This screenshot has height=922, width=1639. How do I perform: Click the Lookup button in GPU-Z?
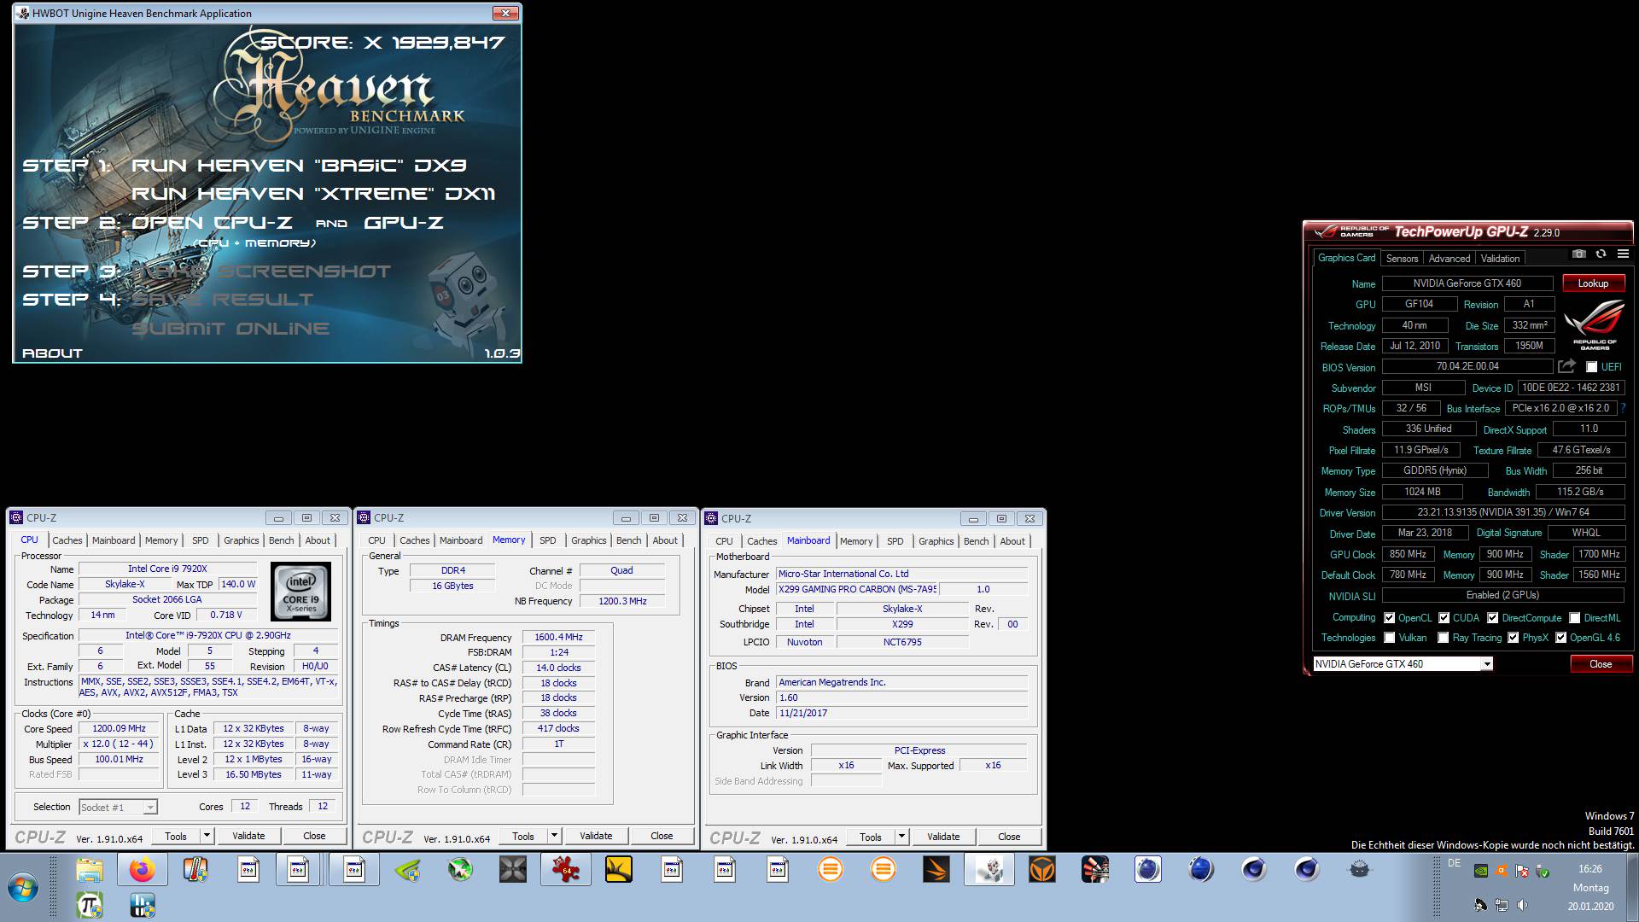point(1593,283)
